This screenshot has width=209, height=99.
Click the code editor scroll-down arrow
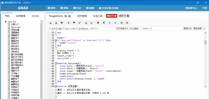pyautogui.click(x=205, y=87)
